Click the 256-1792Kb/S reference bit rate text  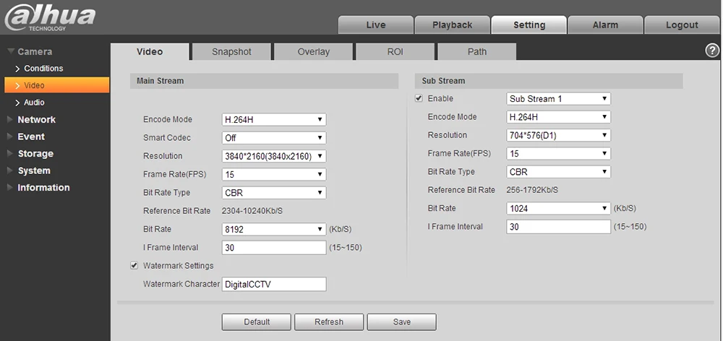(532, 190)
